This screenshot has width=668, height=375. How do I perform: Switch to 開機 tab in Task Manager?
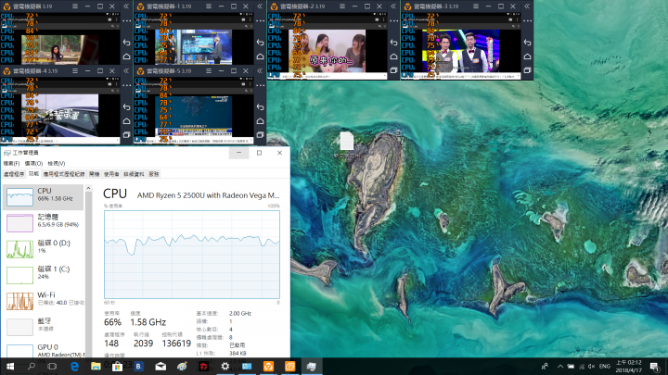point(94,174)
